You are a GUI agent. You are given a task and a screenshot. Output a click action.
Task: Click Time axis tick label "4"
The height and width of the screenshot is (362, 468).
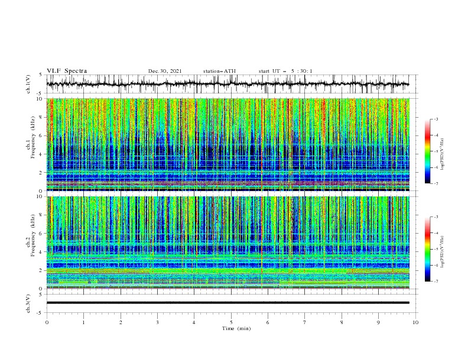(194, 322)
